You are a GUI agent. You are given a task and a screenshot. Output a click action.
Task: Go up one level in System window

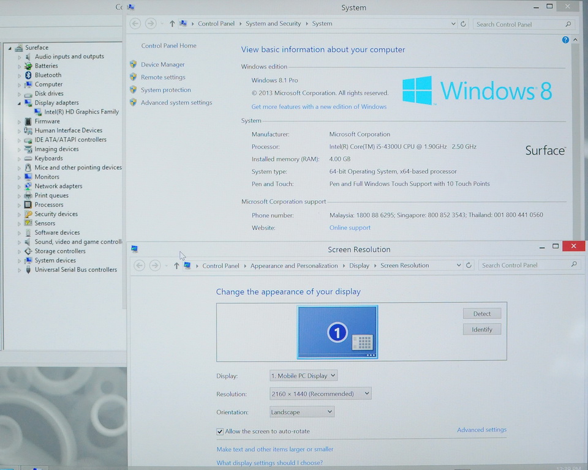(x=172, y=24)
